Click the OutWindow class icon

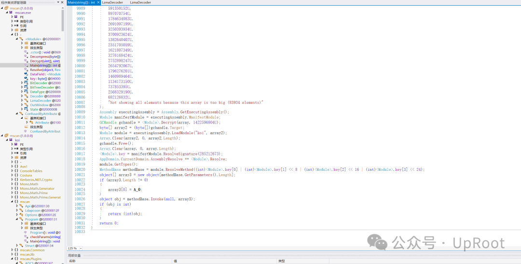coord(26,105)
